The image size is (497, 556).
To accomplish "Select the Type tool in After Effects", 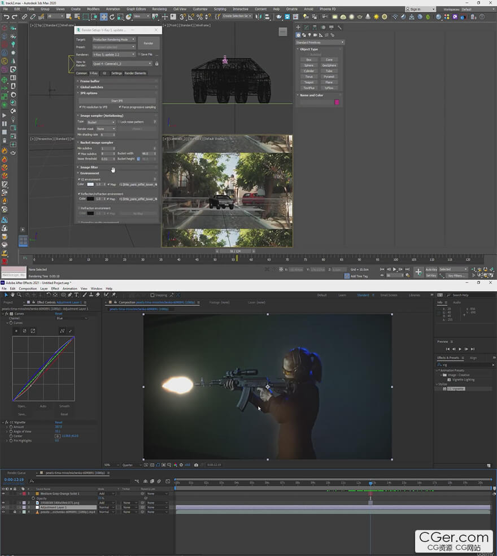I will pyautogui.click(x=76, y=294).
